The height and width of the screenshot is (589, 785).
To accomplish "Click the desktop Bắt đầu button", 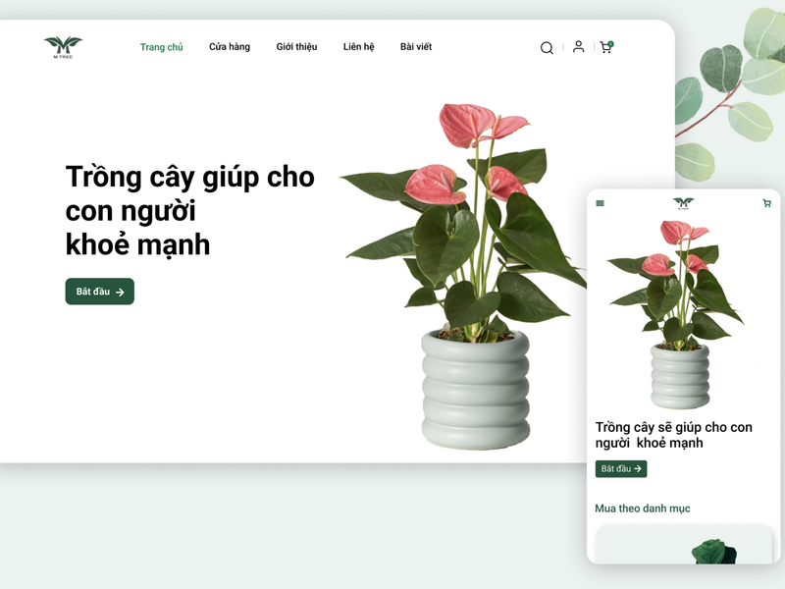I will [x=100, y=292].
